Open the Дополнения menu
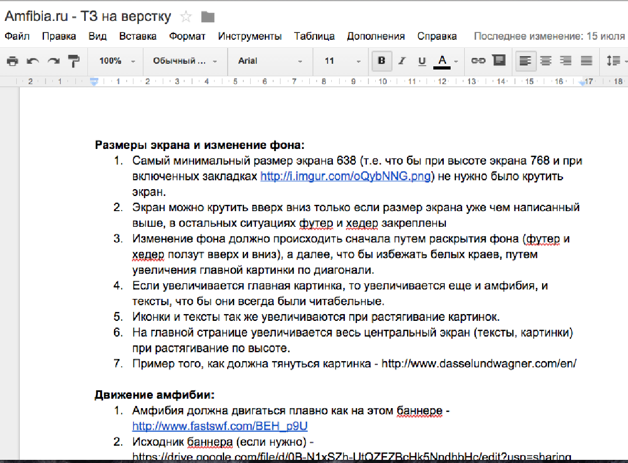Viewport: 628px width, 463px height. tap(376, 36)
